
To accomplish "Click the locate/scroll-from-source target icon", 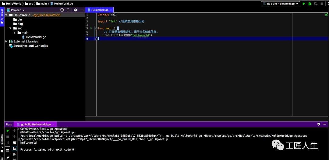I will [62, 10].
